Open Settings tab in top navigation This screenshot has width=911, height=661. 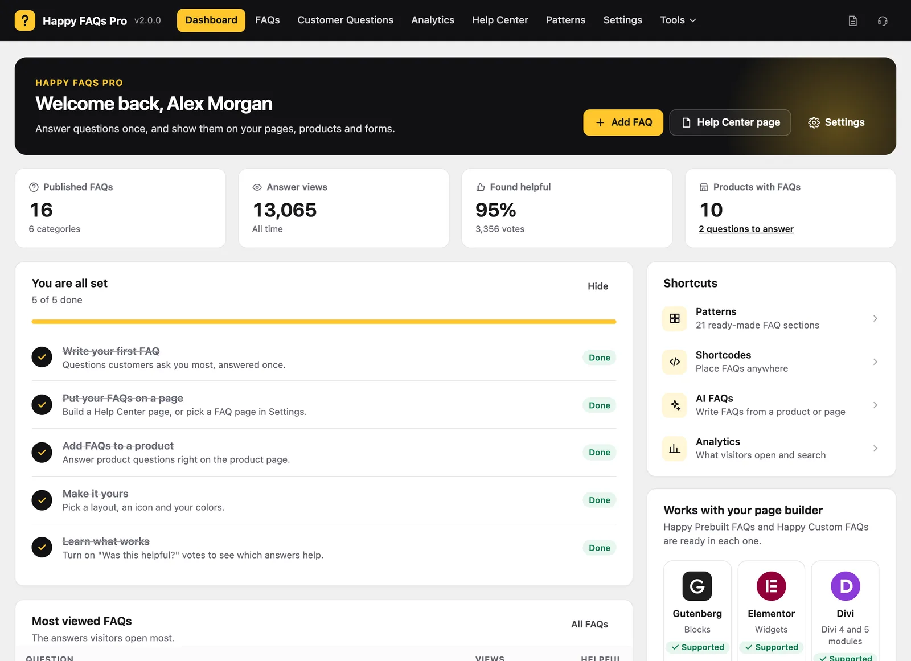click(622, 20)
